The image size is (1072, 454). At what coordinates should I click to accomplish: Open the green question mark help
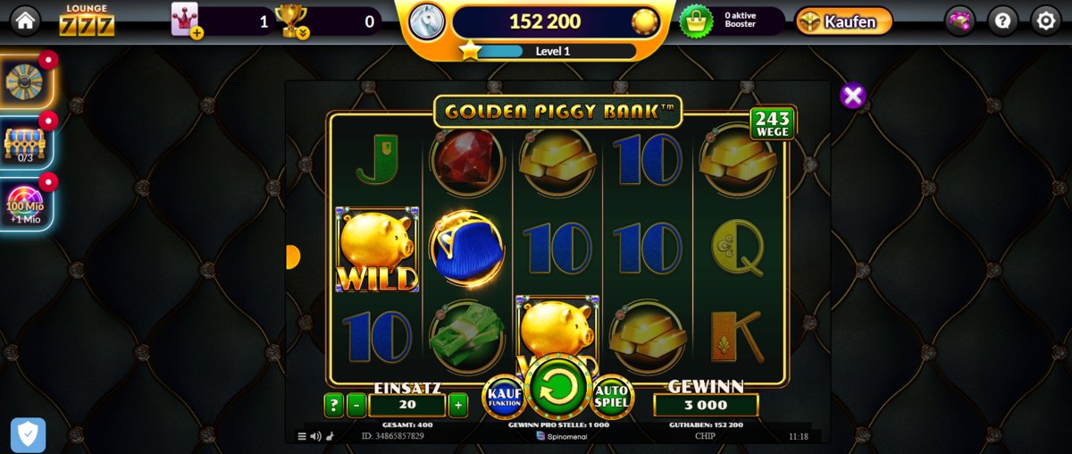(x=334, y=405)
